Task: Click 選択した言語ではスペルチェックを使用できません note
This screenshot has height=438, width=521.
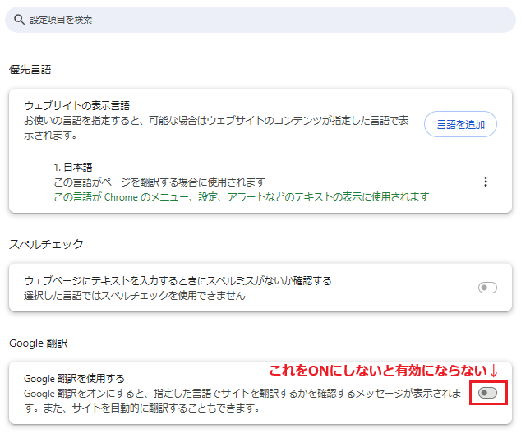Action: click(x=135, y=296)
